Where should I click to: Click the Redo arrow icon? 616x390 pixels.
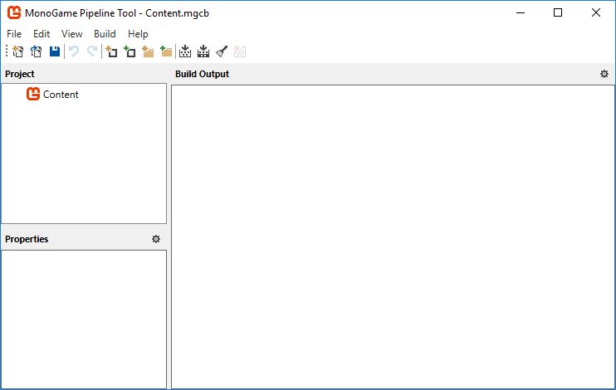[x=92, y=51]
